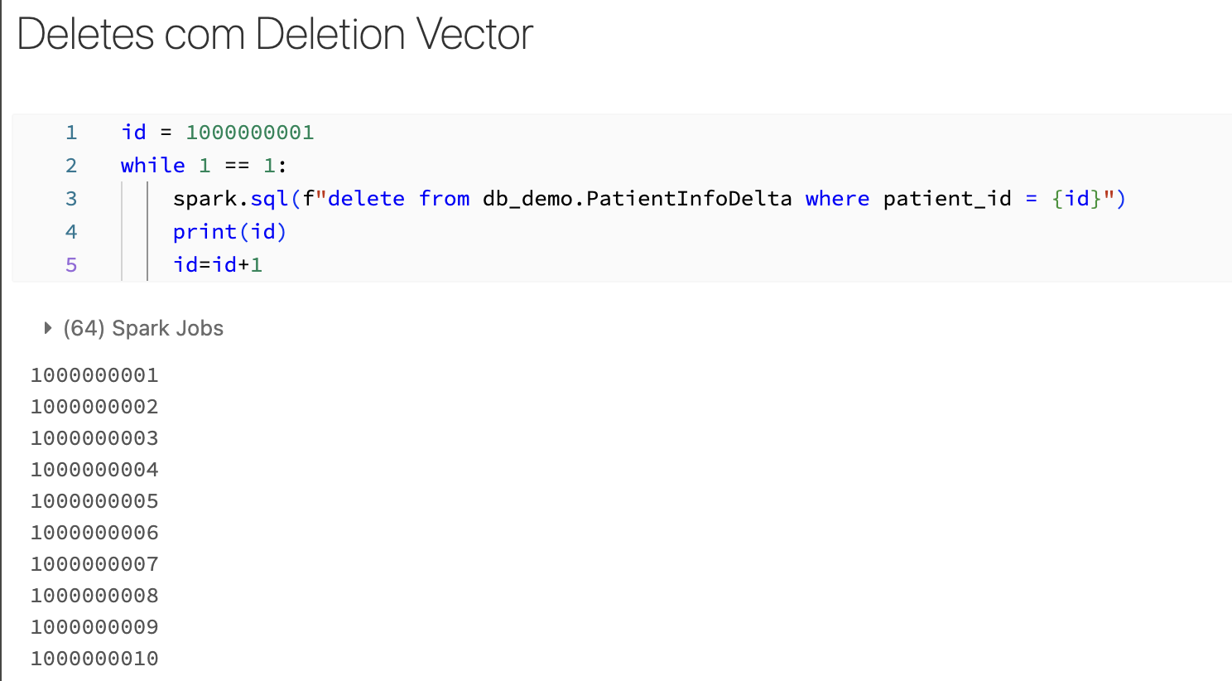Click line number 1 in code cell
Image resolution: width=1232 pixels, height=681 pixels.
(71, 133)
